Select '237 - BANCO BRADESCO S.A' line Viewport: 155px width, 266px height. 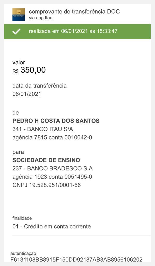[53, 168]
